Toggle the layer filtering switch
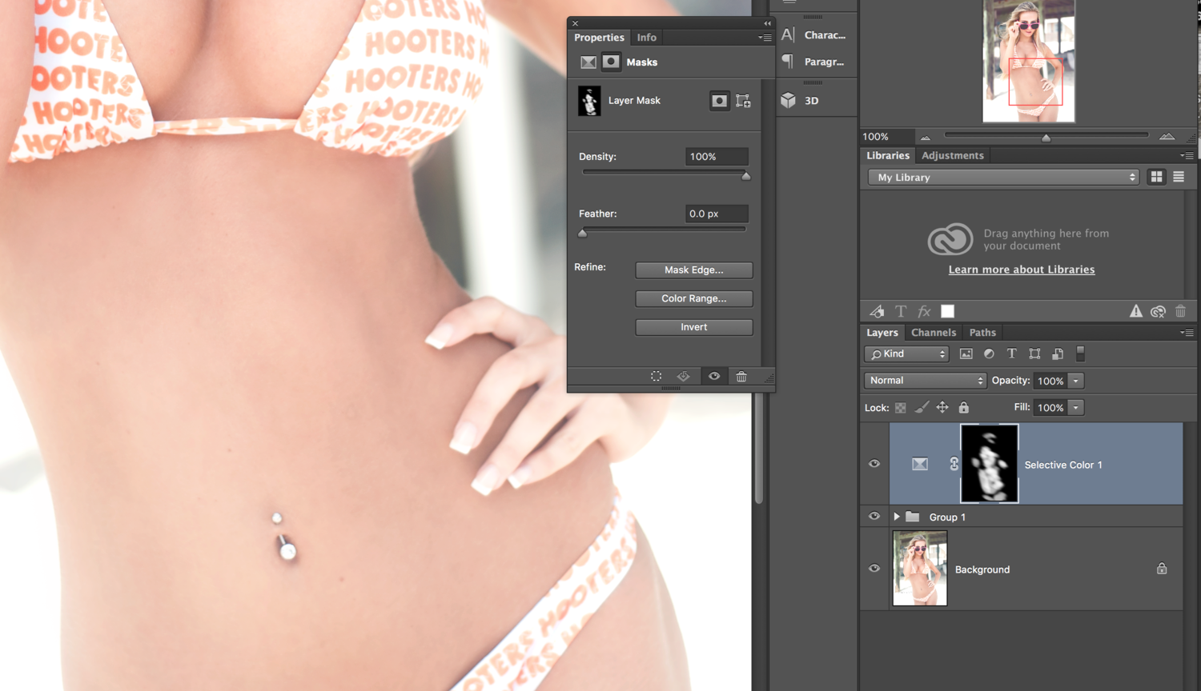 point(1080,353)
